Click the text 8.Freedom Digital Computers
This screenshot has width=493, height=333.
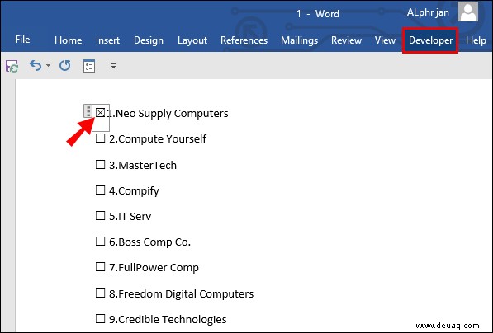point(181,293)
